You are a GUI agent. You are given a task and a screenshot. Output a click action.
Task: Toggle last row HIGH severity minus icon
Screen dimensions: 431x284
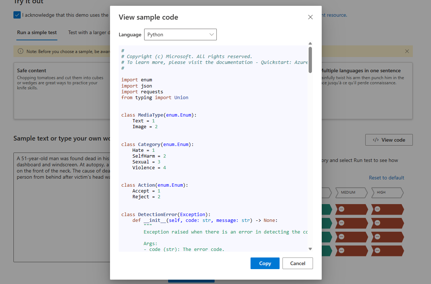(377, 251)
